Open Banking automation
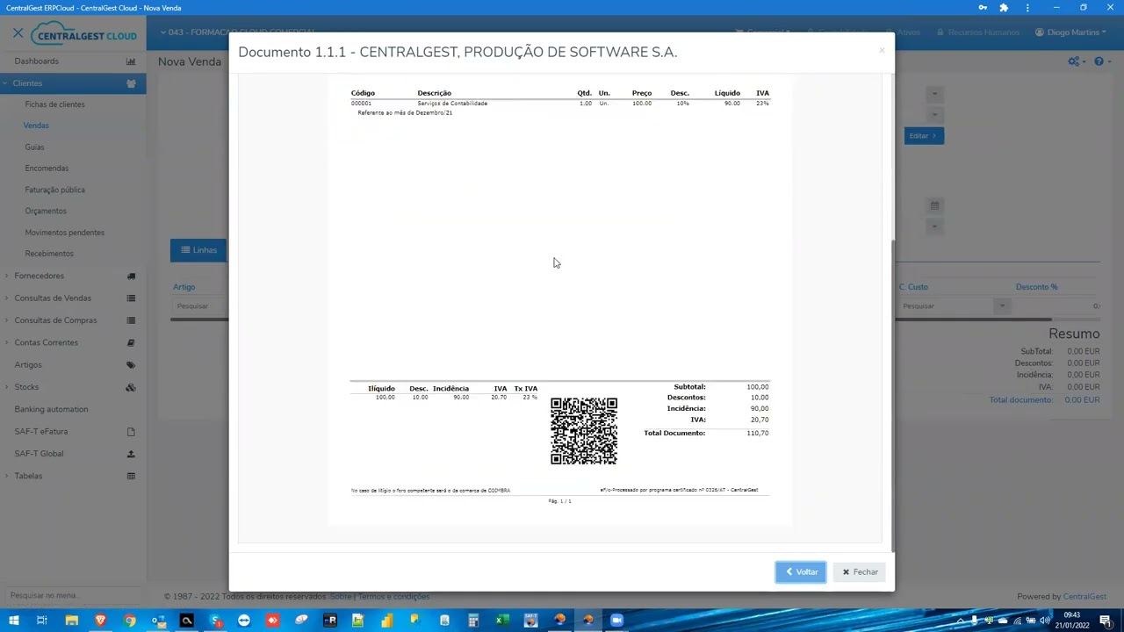 pyautogui.click(x=51, y=409)
